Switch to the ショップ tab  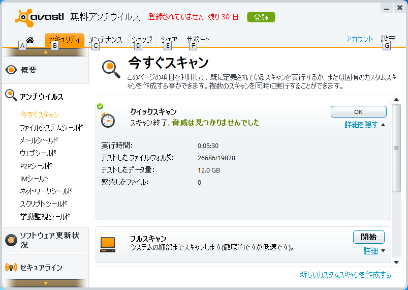click(142, 40)
